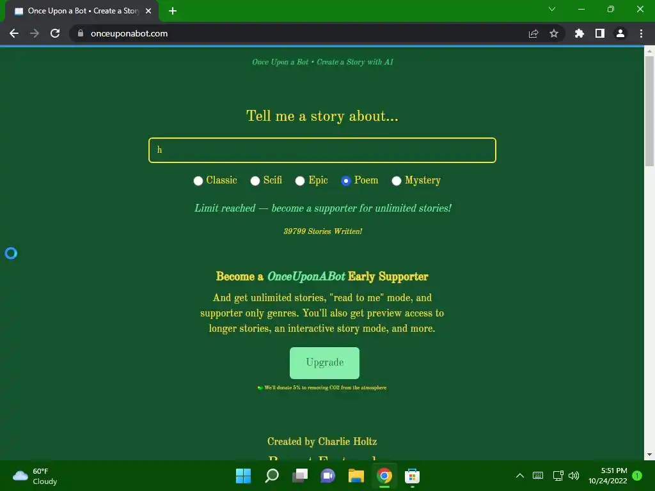
Task: Click the Chrome taskbar icon
Action: (x=384, y=476)
